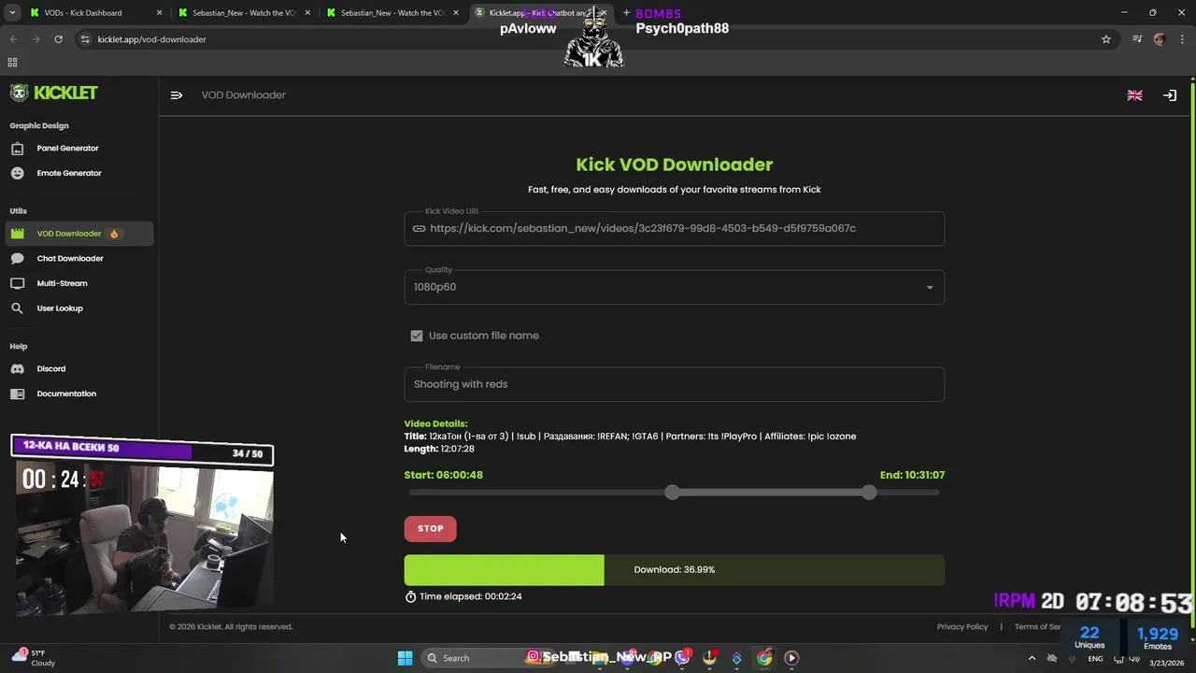Open the Emote Generator smiley icon
The image size is (1196, 673).
click(x=17, y=173)
